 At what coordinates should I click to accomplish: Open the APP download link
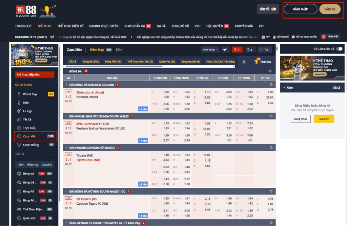click(x=266, y=37)
